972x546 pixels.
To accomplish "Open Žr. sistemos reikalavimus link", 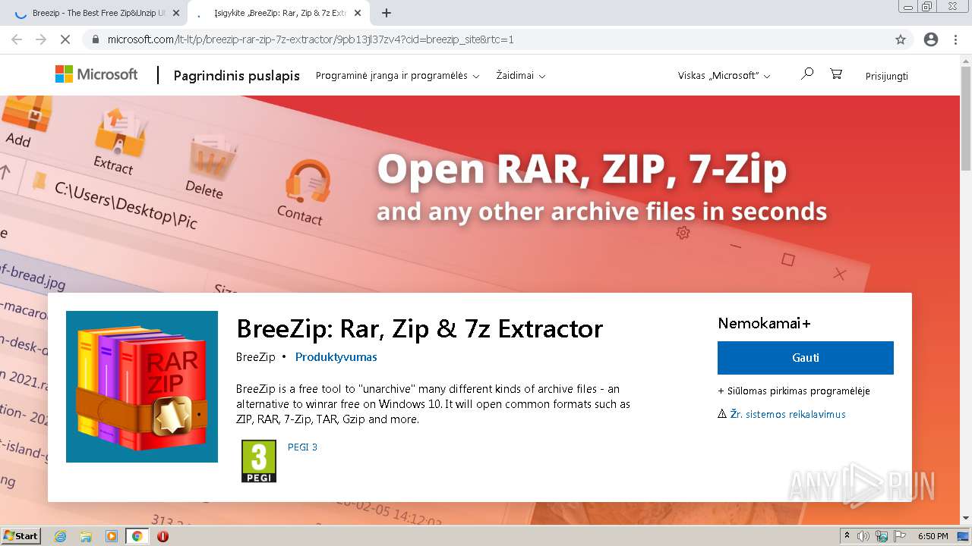I will tap(787, 414).
